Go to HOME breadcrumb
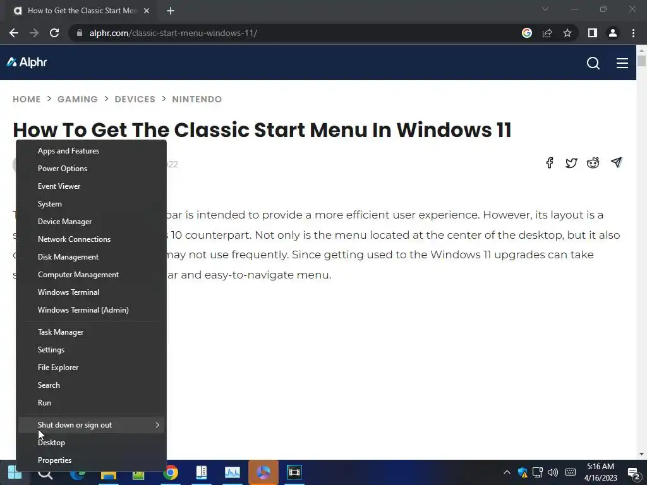The width and height of the screenshot is (647, 485). [x=27, y=99]
